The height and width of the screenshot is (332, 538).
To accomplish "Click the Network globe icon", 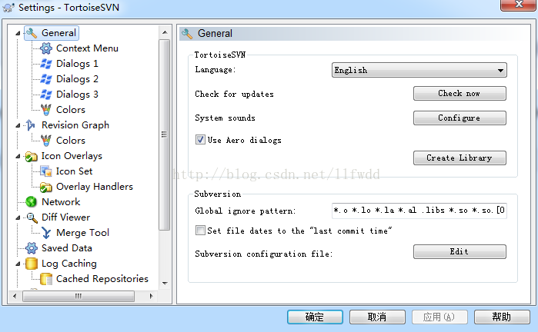I will (x=32, y=202).
